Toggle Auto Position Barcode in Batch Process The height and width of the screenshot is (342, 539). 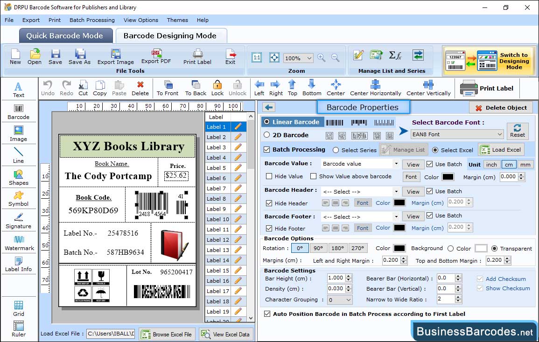click(x=267, y=314)
